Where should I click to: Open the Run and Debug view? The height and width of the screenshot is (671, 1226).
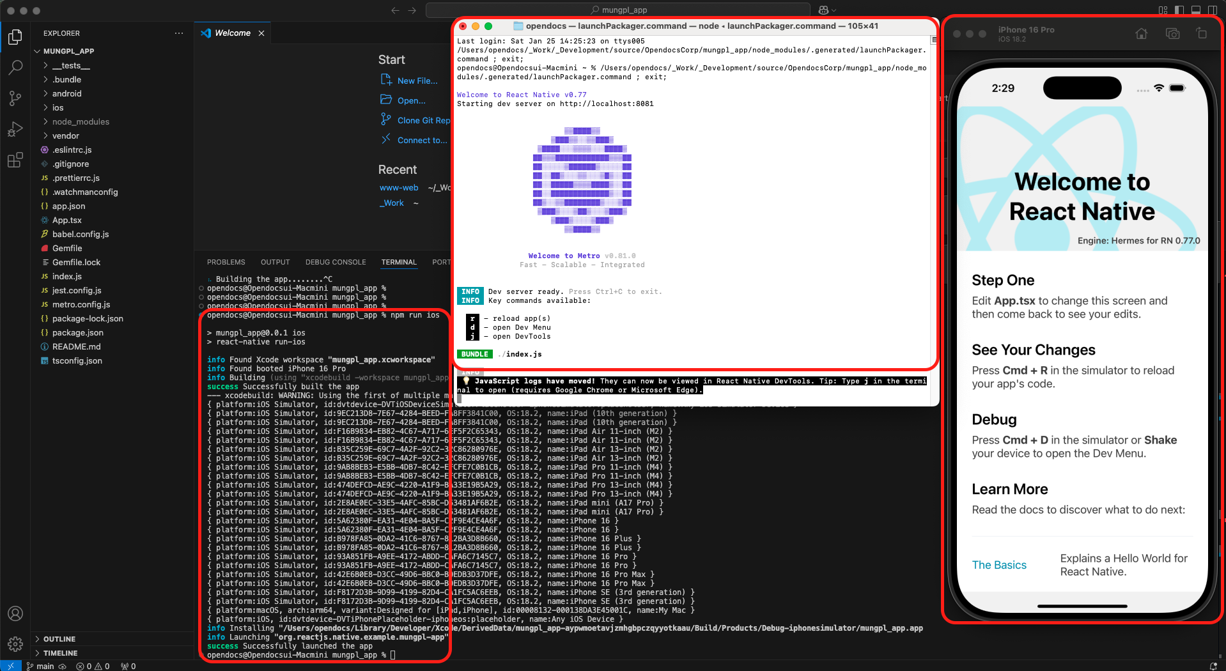point(15,129)
